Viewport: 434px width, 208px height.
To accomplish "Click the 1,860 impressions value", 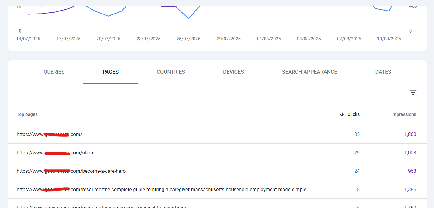I will 410,135.
